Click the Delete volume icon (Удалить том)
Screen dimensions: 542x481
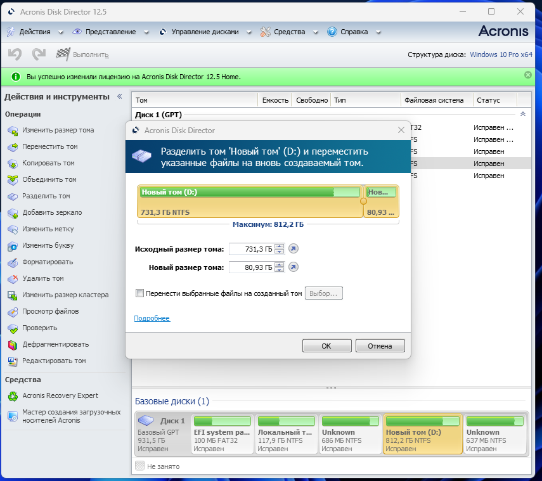point(13,279)
